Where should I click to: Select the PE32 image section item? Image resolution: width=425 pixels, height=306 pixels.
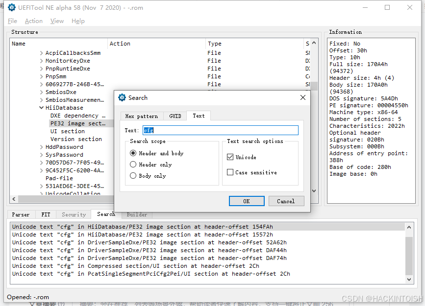[78, 123]
